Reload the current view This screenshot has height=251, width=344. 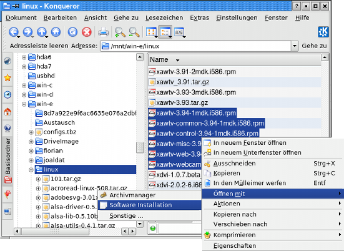click(72, 32)
